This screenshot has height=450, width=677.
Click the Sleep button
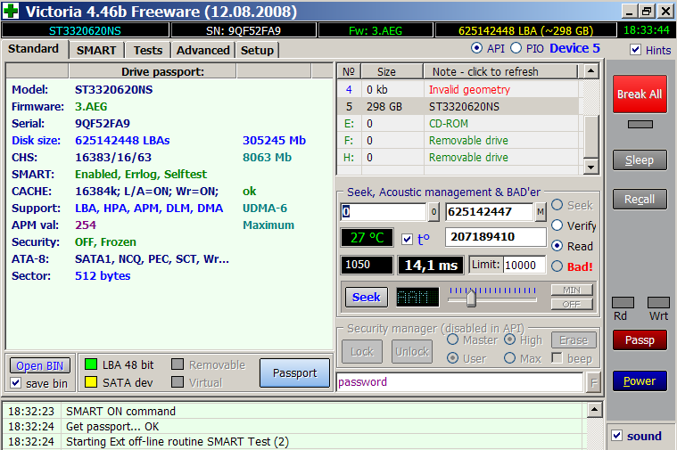click(640, 160)
